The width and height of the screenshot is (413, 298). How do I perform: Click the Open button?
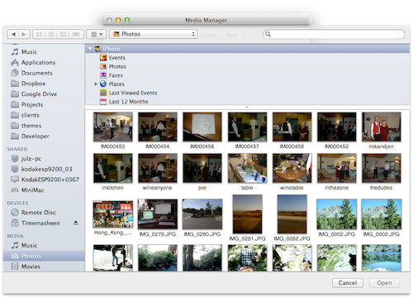384,283
